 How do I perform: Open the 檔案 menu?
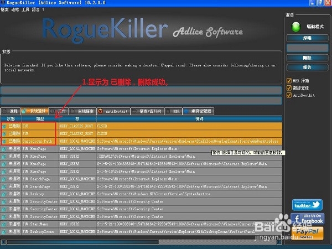(x=4, y=9)
